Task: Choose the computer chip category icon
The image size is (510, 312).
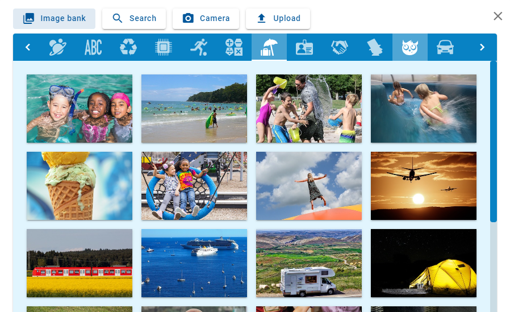Action: point(163,47)
